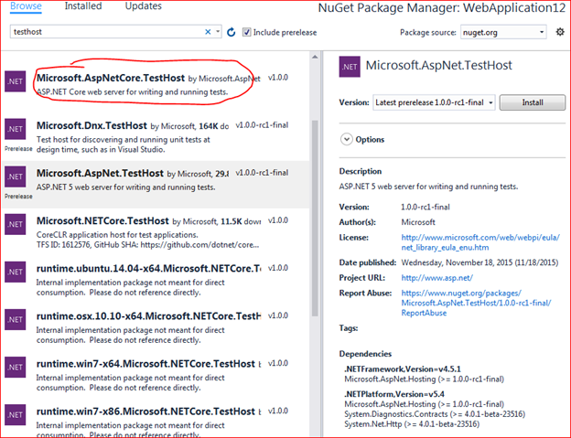Go to the Updates tab

pos(143,6)
